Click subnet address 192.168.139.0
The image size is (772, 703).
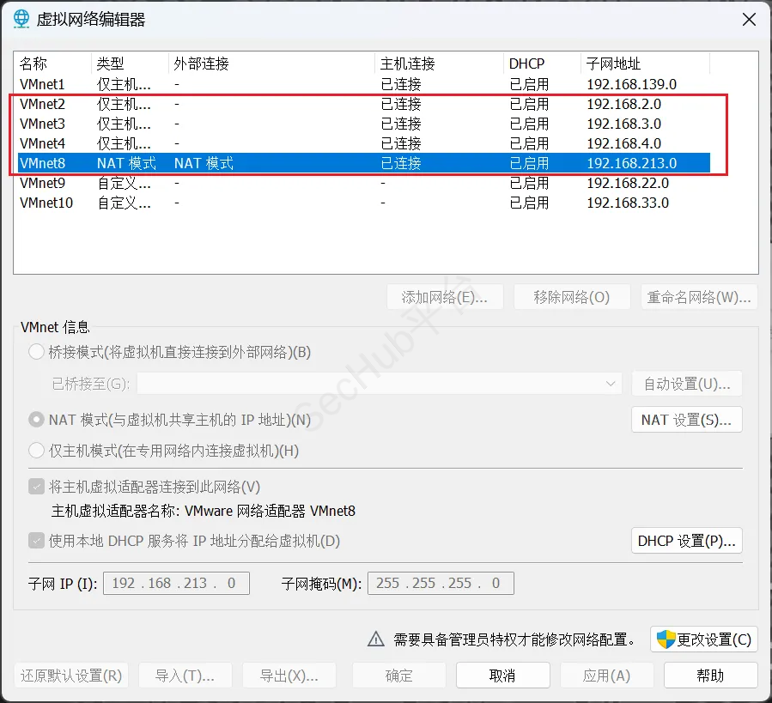[x=632, y=84]
